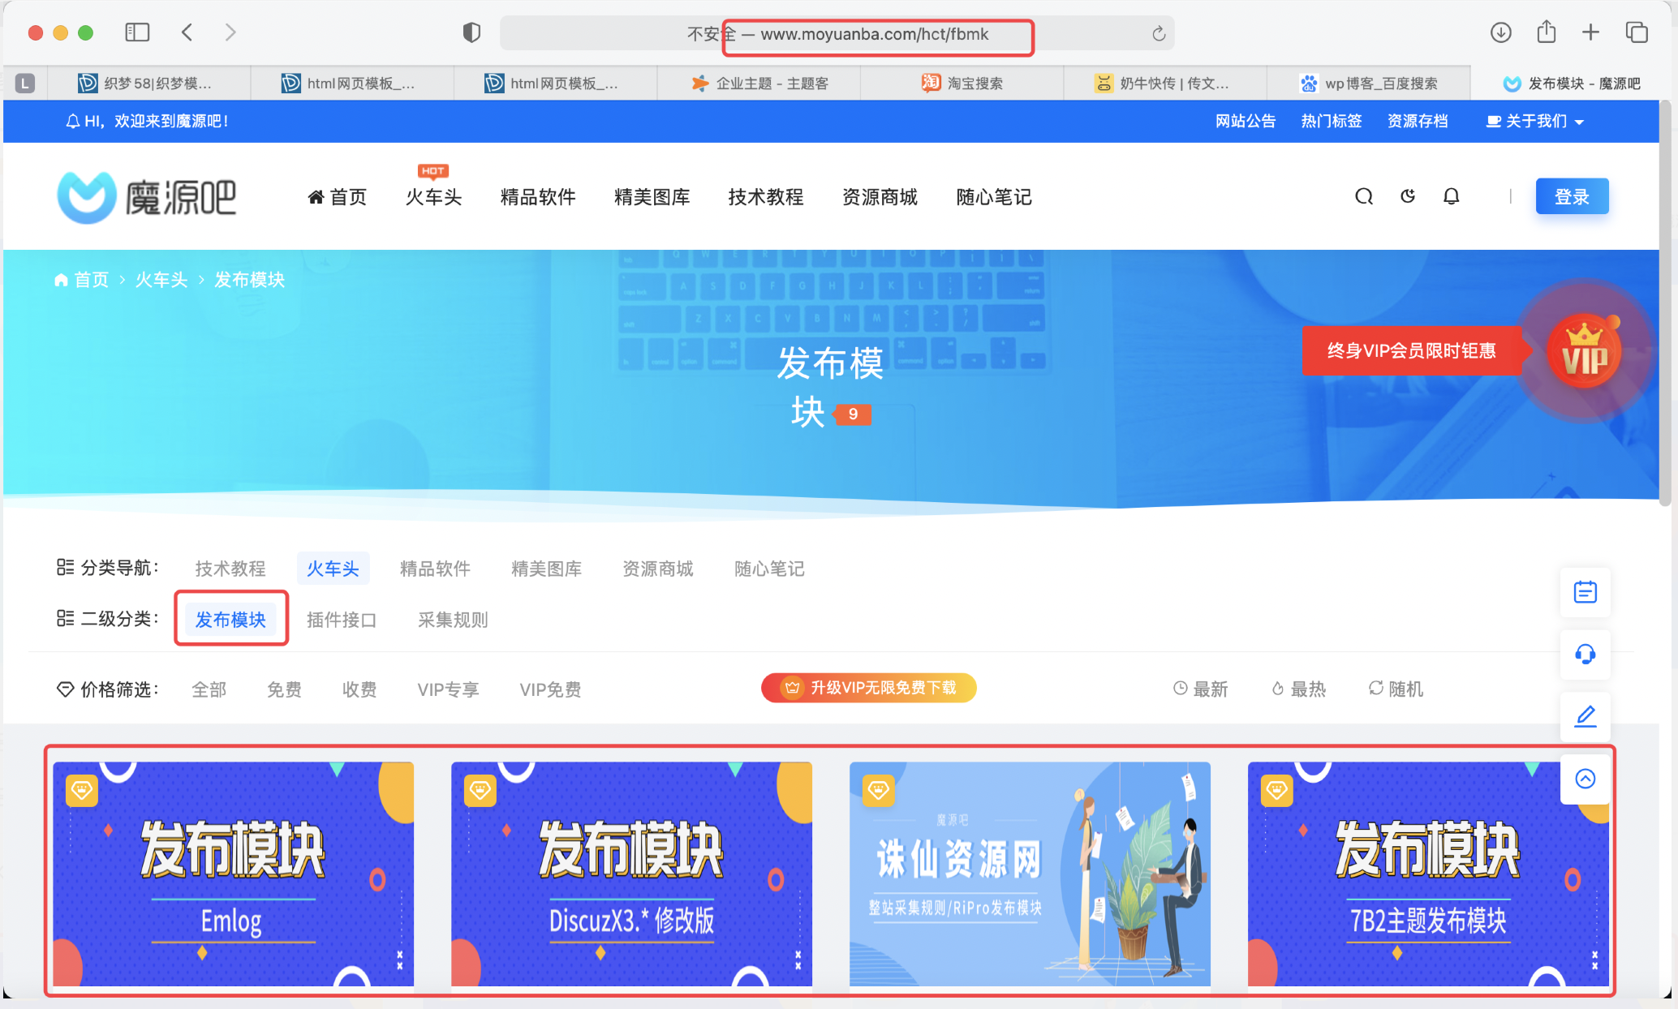Go back with the left arrow
Viewport: 1678px width, 1009px height.
tap(187, 32)
